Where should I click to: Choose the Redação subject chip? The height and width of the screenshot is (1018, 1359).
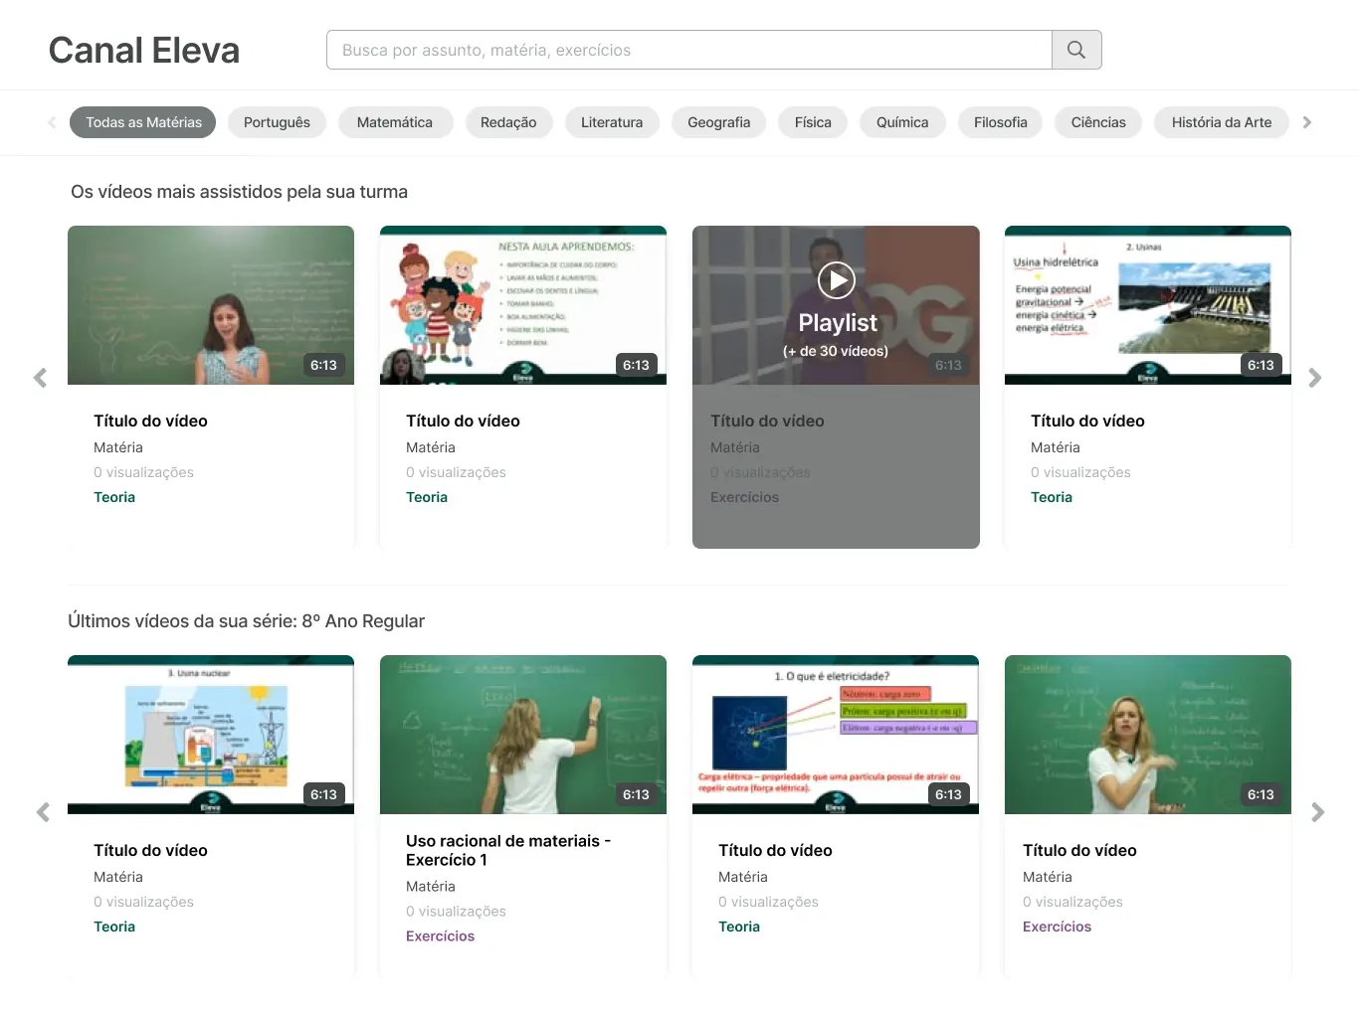508,122
